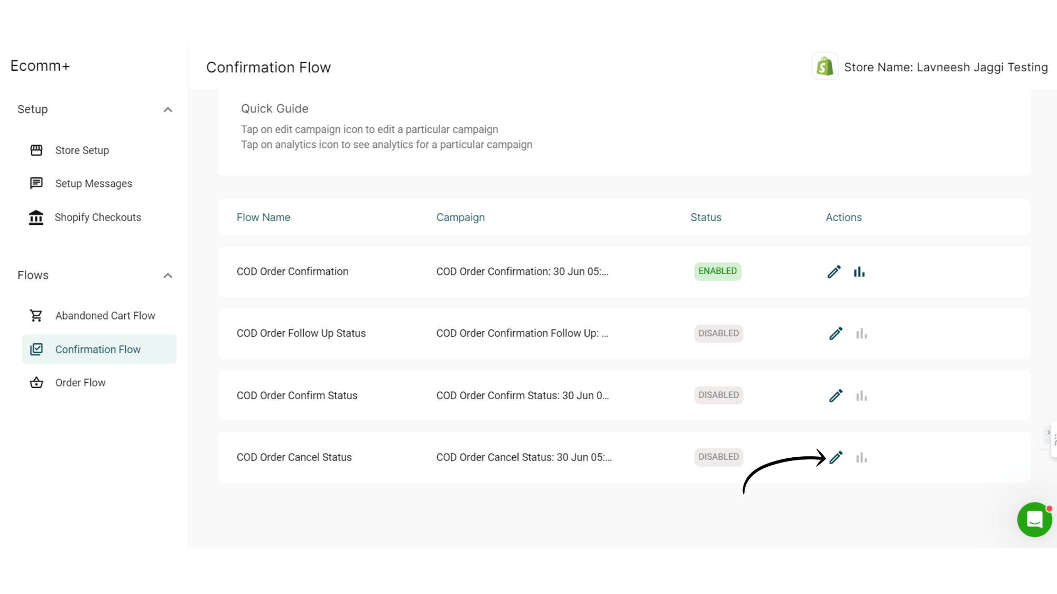Viewport: 1057px width, 594px height.
Task: Click the ENABLED status badge
Action: tap(718, 271)
